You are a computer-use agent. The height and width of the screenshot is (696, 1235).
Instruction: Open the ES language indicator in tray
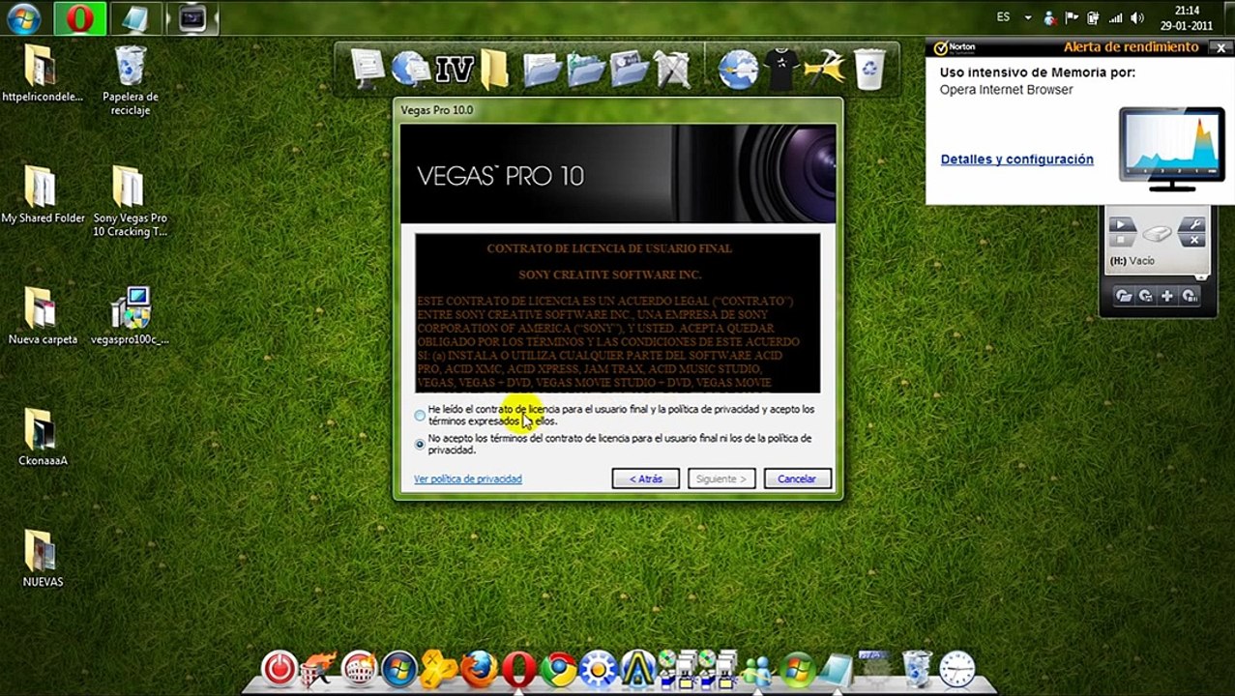click(1003, 17)
